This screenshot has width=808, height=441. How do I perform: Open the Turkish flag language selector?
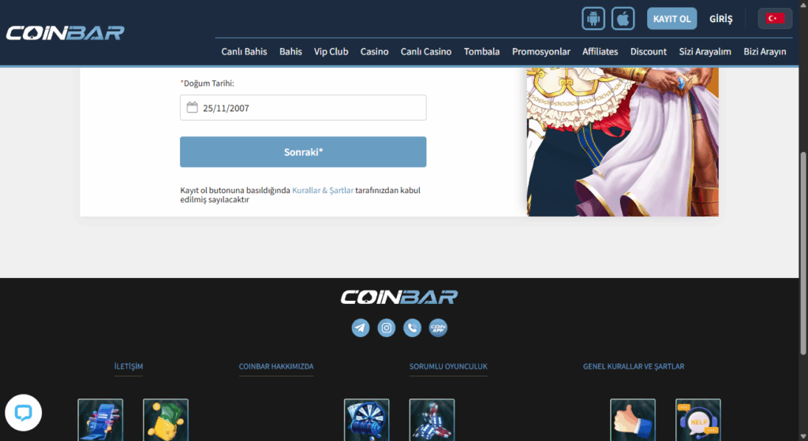775,18
